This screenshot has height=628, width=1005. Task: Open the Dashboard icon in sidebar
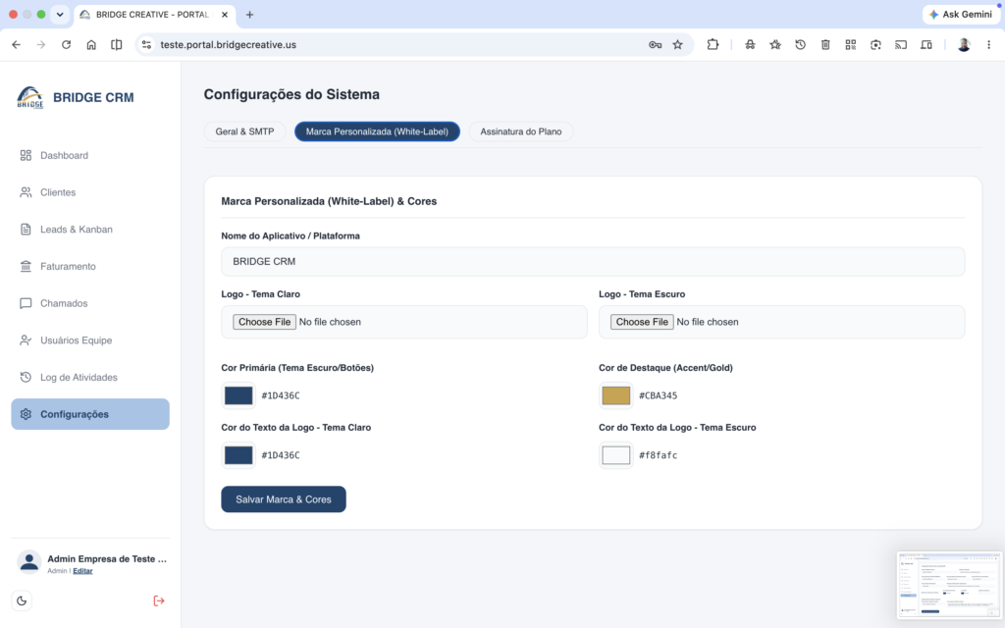[26, 155]
